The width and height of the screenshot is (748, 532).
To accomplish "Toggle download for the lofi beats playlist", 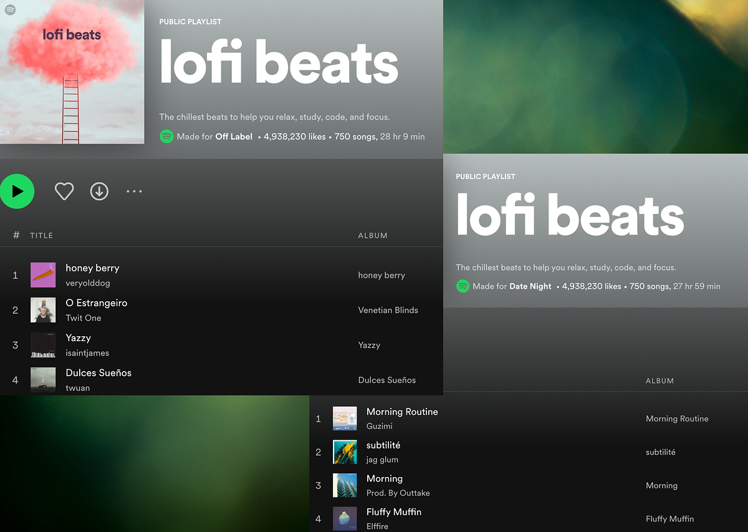I will (x=99, y=191).
